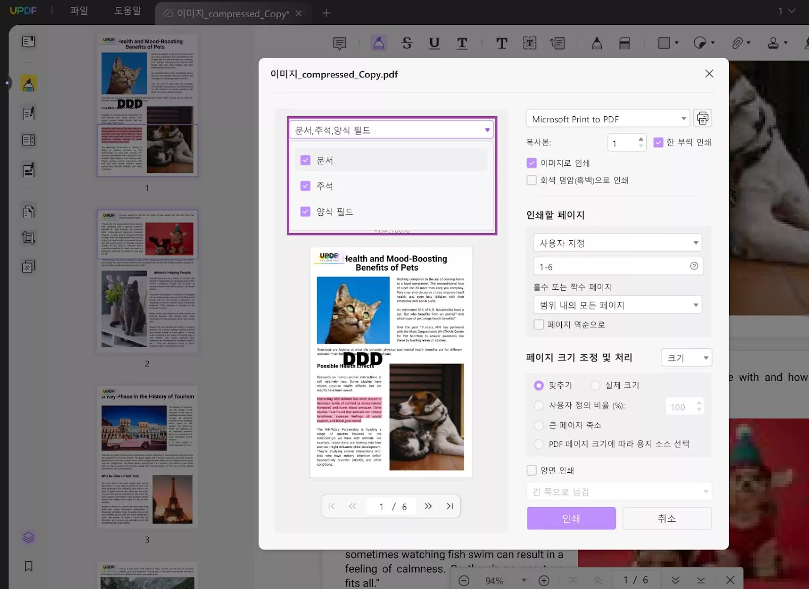Click the strikethrough tool icon
809x589 pixels.
pyautogui.click(x=407, y=43)
